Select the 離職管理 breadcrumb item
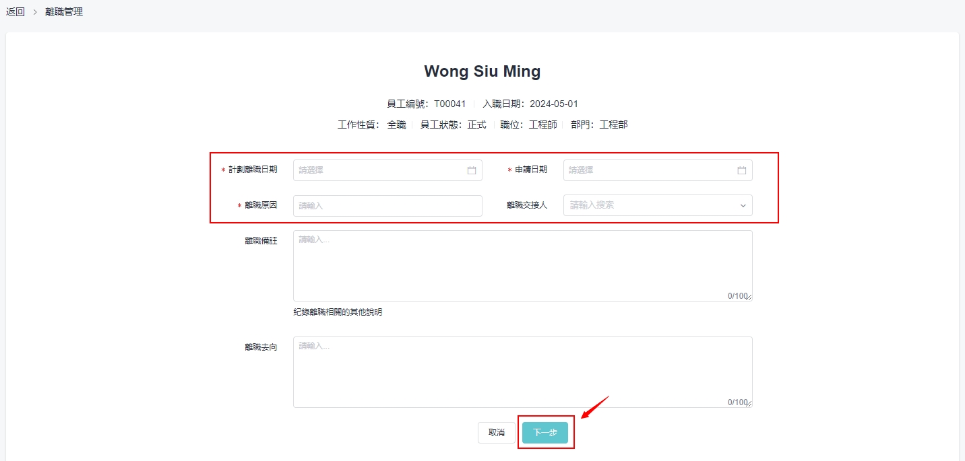 click(64, 11)
